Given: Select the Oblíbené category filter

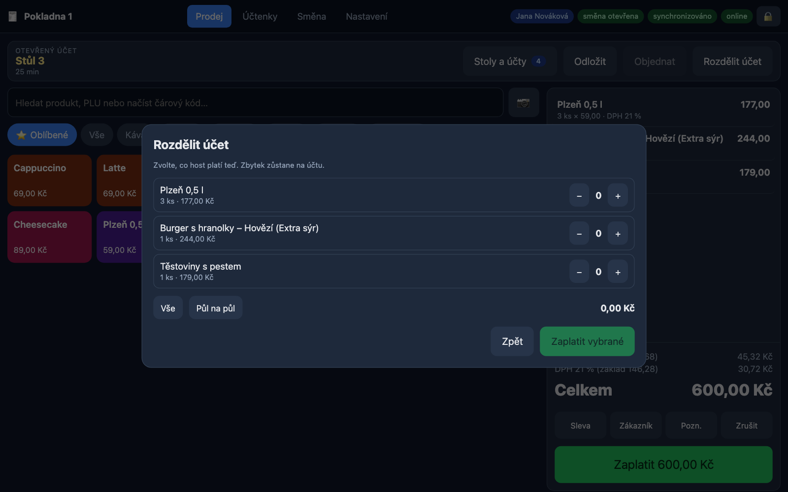Looking at the screenshot, I should pyautogui.click(x=42, y=135).
